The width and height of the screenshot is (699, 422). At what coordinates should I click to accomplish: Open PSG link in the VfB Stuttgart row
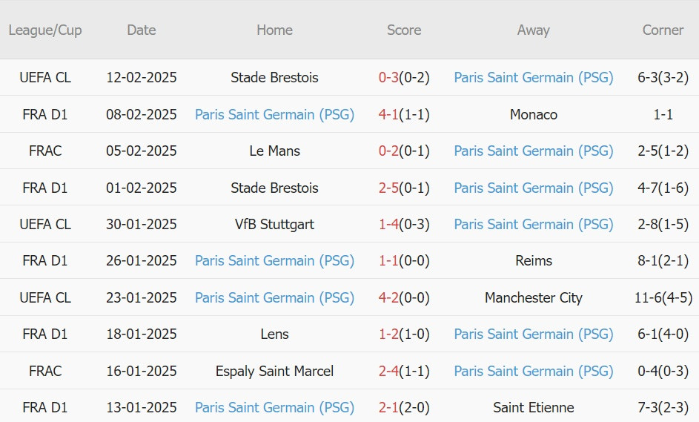[x=533, y=225]
